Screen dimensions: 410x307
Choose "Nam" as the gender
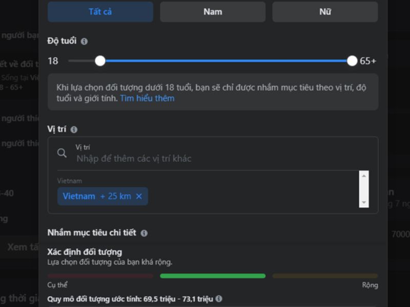(x=213, y=12)
